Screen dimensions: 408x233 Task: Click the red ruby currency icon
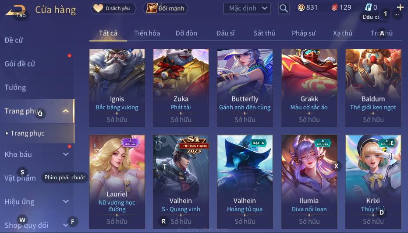335,7
